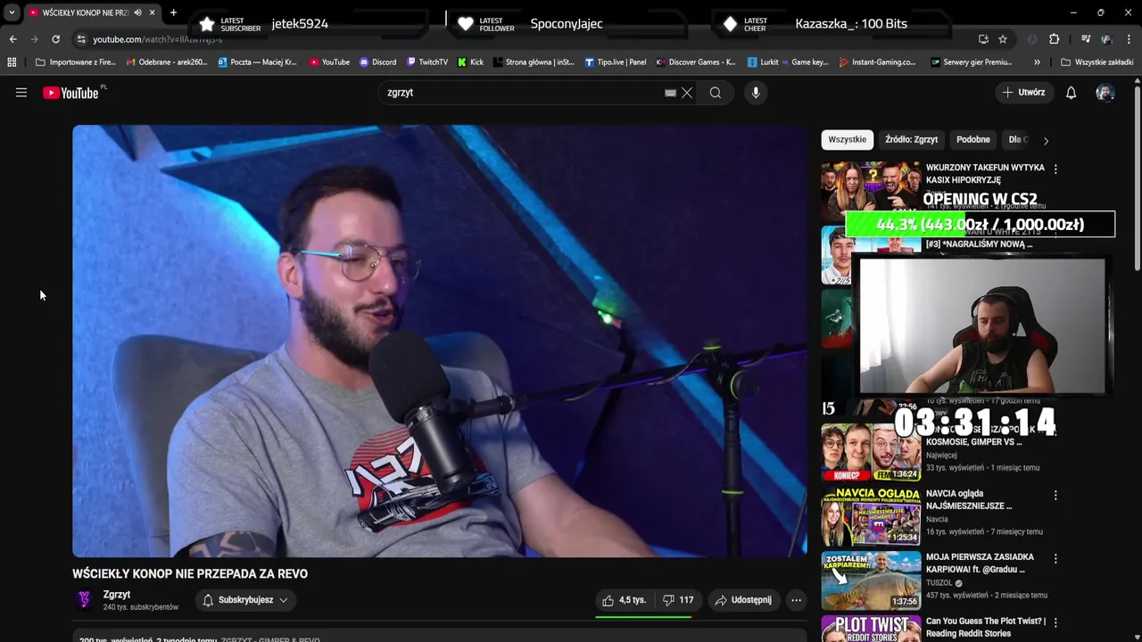Viewport: 1142px width, 642px height.
Task: Open the tab search dropdown arrow
Action: pos(12,12)
